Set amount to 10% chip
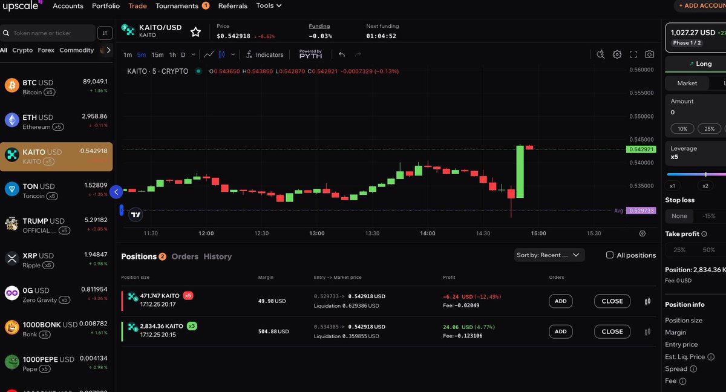726x392 pixels. pyautogui.click(x=682, y=129)
